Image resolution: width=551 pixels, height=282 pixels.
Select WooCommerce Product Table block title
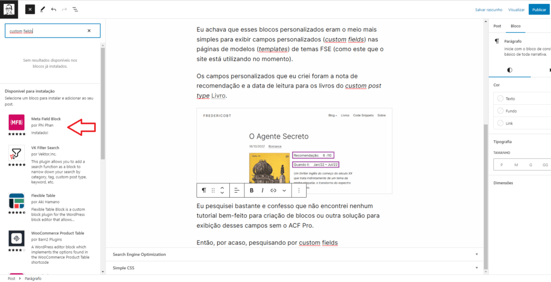point(58,233)
